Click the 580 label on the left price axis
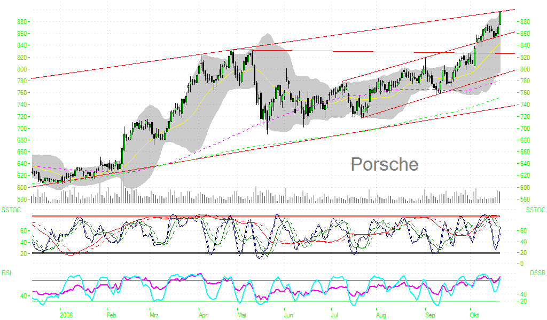547x320 pixels. pos(21,199)
